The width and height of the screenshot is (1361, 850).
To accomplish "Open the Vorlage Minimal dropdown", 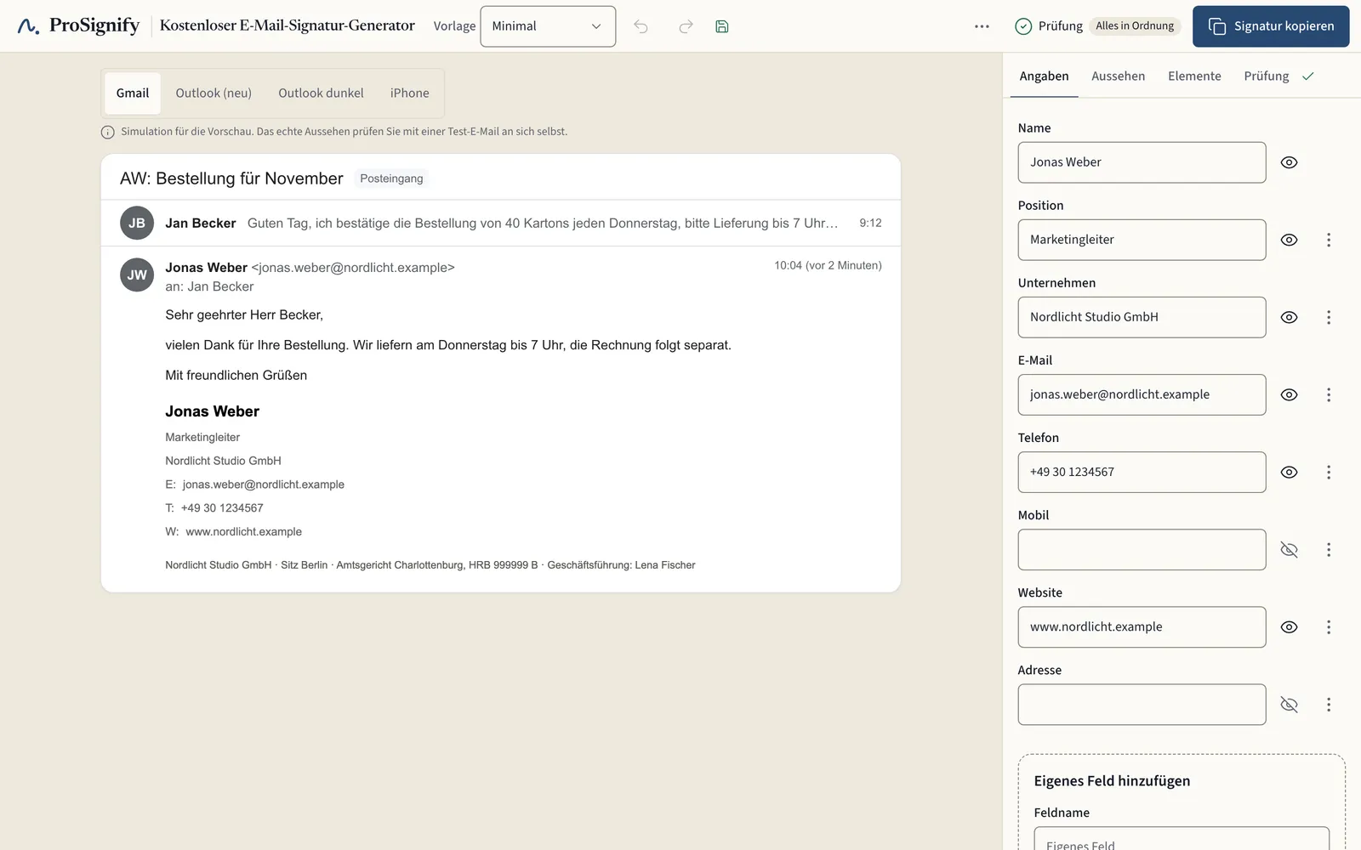I will (x=548, y=26).
